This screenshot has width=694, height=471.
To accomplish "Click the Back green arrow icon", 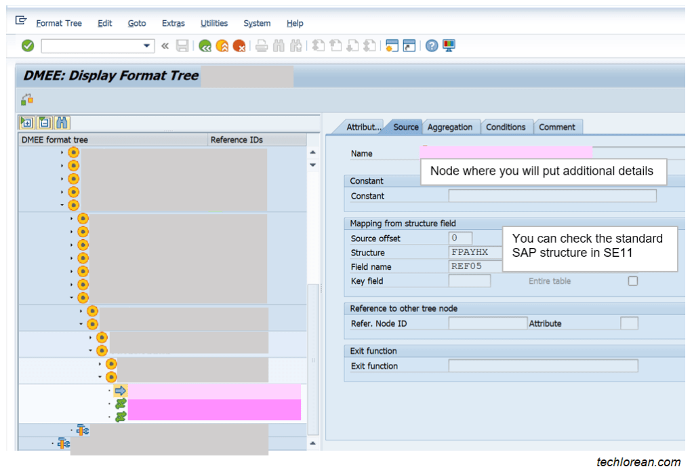I will [205, 45].
